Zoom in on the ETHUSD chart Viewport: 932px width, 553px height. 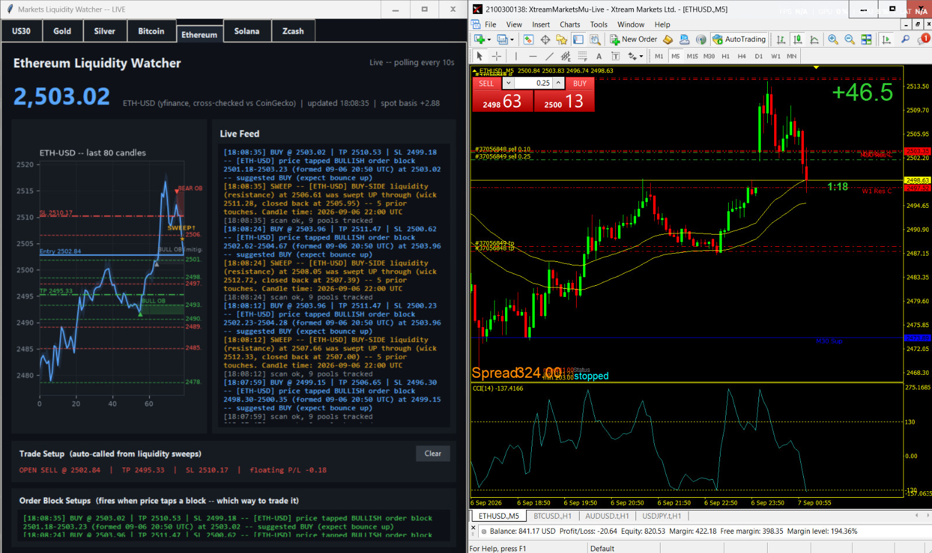[833, 40]
